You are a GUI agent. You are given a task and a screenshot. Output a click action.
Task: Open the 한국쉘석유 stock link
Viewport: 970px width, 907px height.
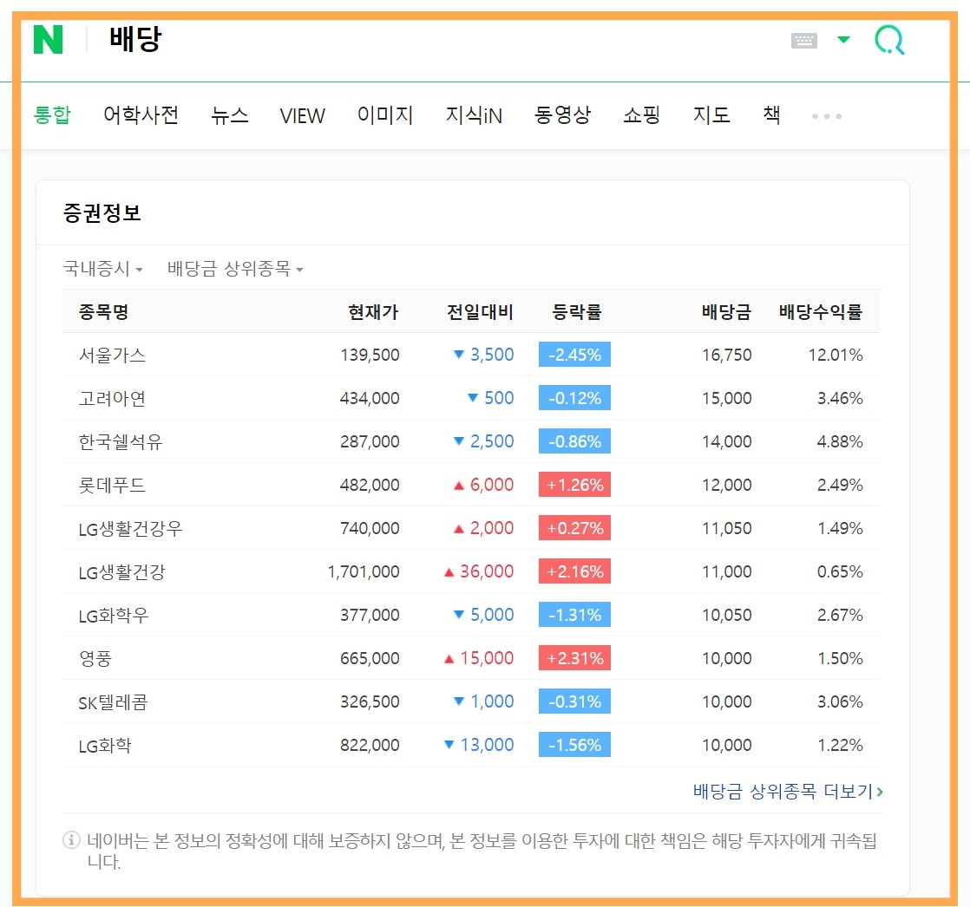[x=121, y=441]
